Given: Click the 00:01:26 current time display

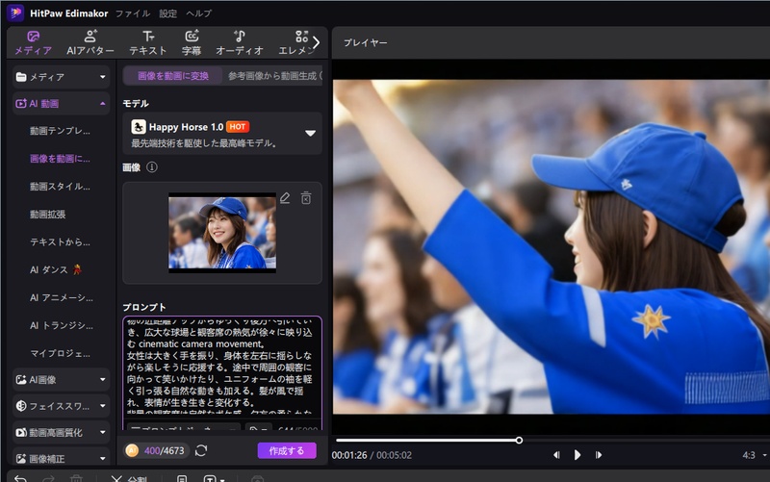Looking at the screenshot, I should click(x=349, y=455).
